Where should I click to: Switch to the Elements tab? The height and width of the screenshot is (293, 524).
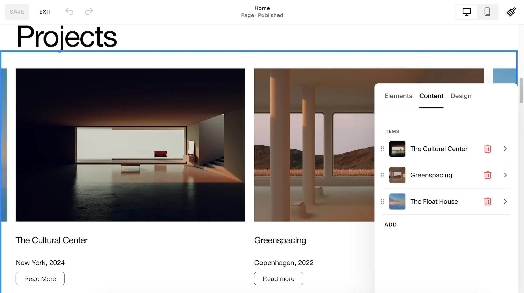tap(398, 96)
